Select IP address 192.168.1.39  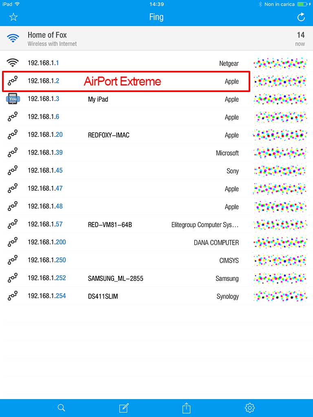(45, 152)
